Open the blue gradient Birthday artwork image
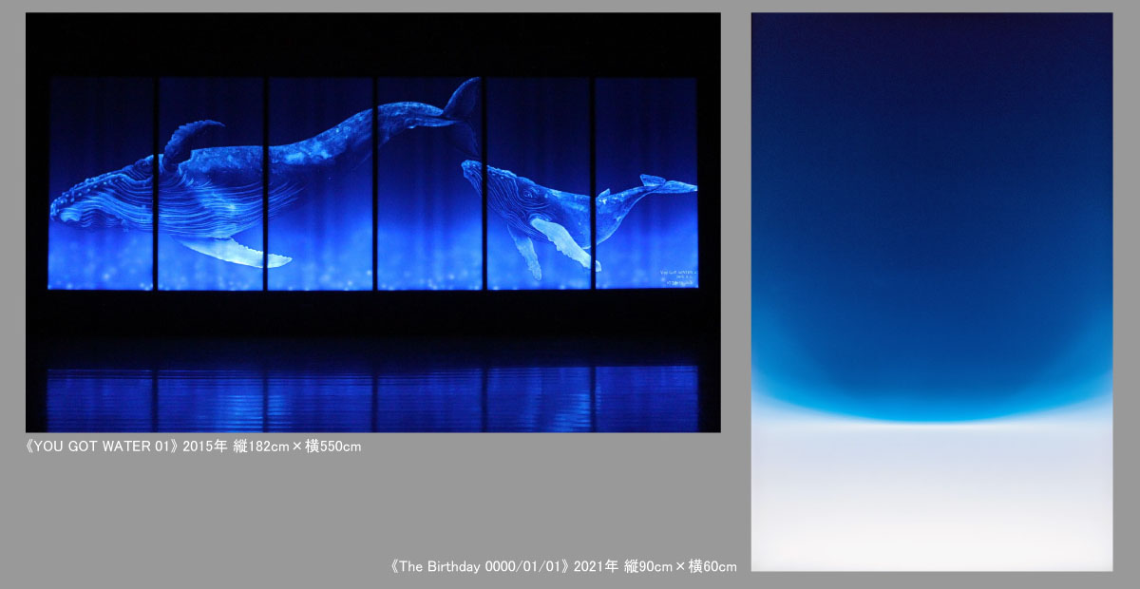Image resolution: width=1140 pixels, height=589 pixels. pyautogui.click(x=931, y=291)
